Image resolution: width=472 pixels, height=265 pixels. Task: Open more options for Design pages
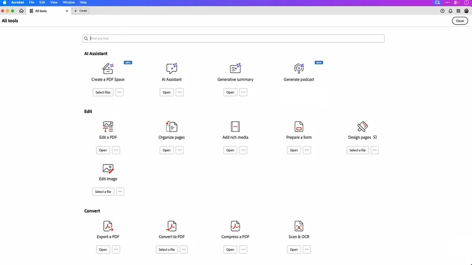(x=375, y=150)
